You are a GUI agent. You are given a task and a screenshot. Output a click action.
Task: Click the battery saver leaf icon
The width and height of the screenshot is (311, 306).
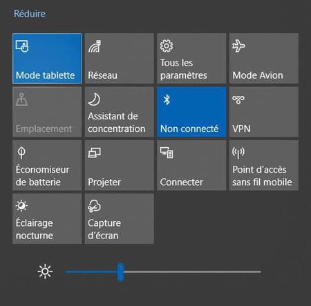point(21,153)
